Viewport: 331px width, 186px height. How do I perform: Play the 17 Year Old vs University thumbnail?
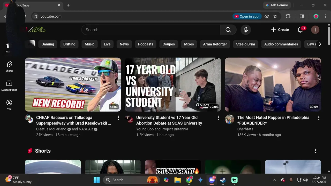point(173,84)
